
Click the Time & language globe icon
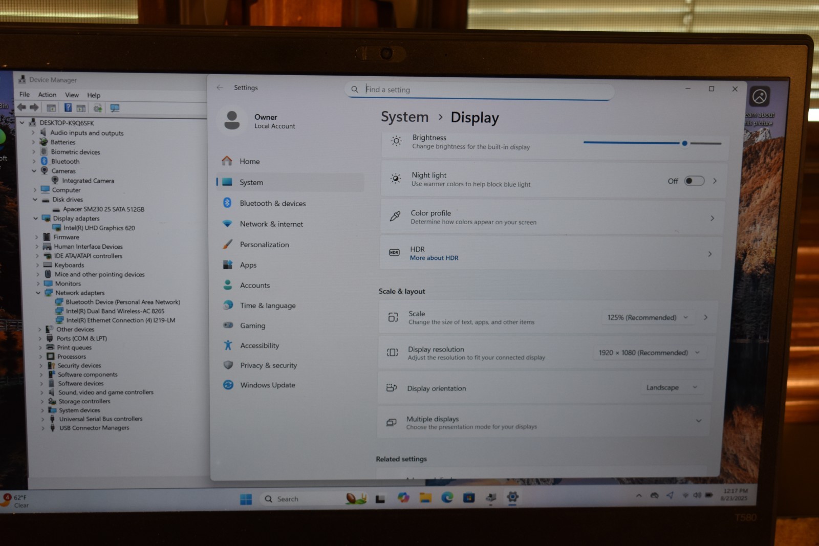228,305
